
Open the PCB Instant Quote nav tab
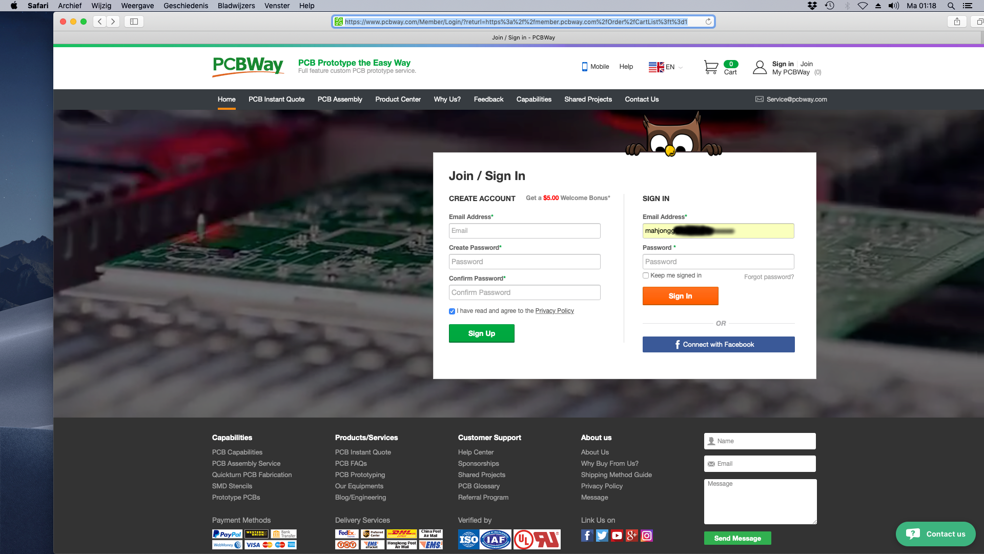pos(276,99)
